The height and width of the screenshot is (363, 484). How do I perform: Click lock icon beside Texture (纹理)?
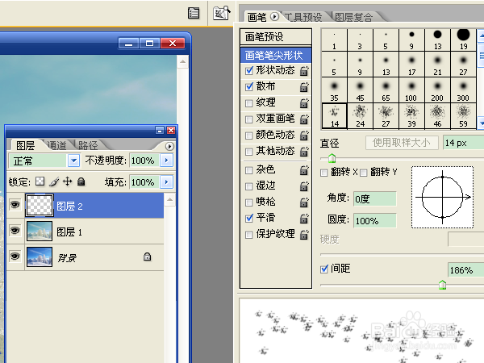point(304,103)
